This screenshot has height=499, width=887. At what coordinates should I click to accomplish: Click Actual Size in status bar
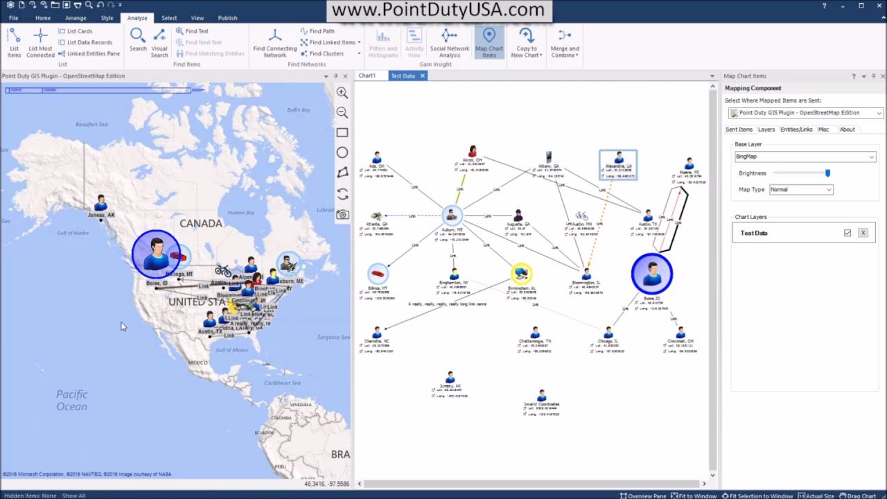[816, 496]
